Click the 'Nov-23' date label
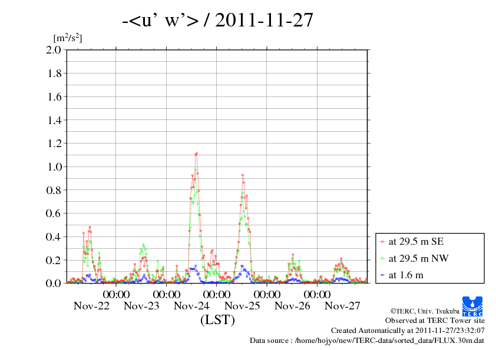Screen dimensions: 496x350 pyautogui.click(x=141, y=306)
